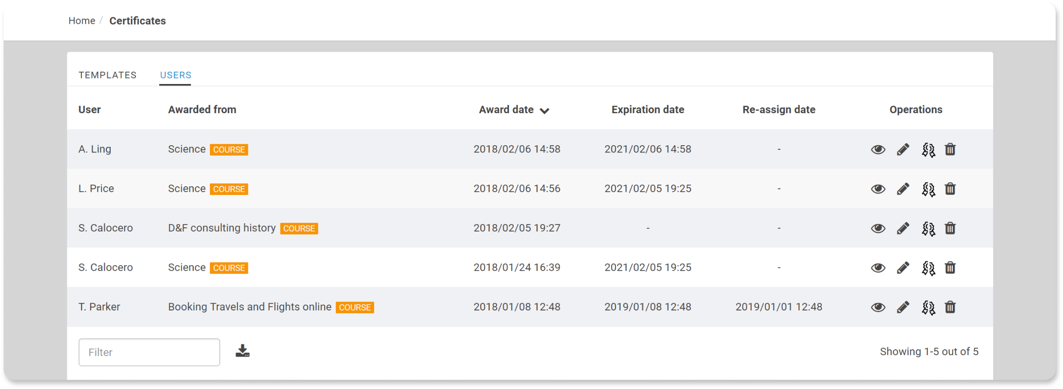Select the Users tab

tap(176, 75)
